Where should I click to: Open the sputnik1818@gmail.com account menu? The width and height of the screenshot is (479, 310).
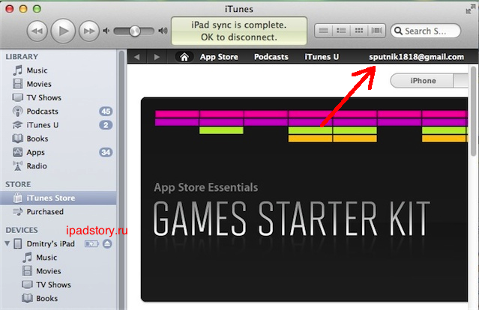[x=416, y=57]
